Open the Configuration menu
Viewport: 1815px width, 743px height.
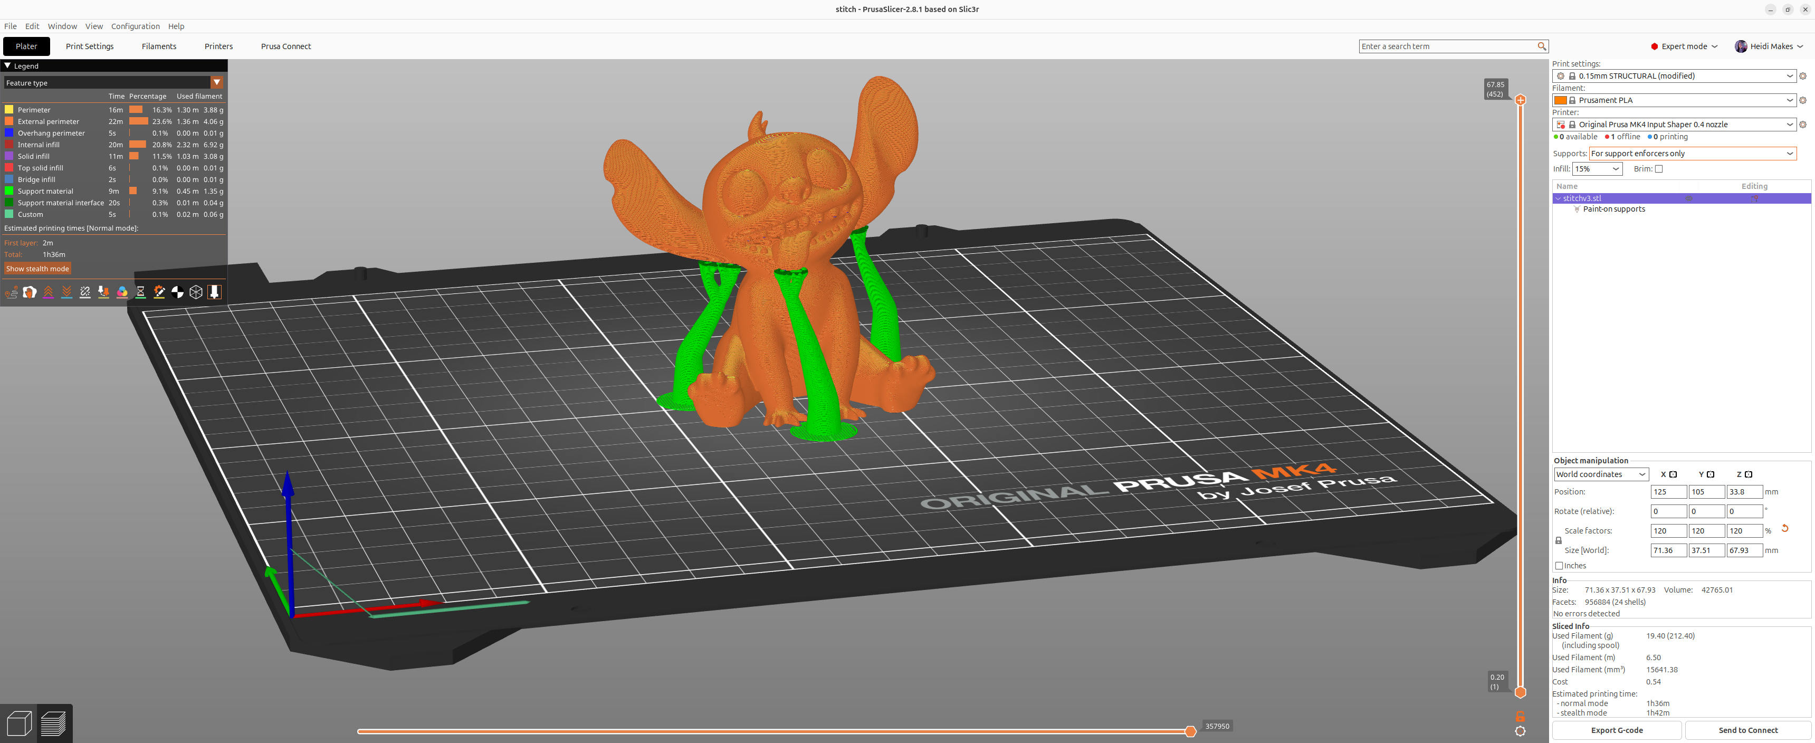pos(135,26)
